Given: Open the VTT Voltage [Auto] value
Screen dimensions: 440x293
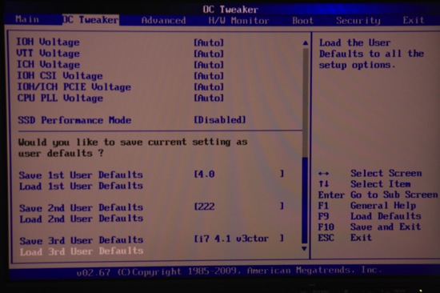Looking at the screenshot, I should tap(209, 54).
